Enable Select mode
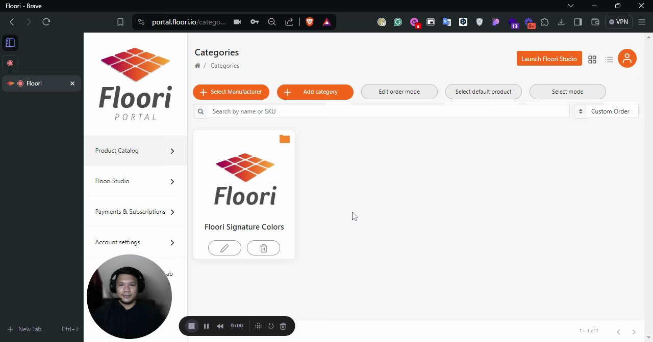This screenshot has height=342, width=653. [568, 92]
